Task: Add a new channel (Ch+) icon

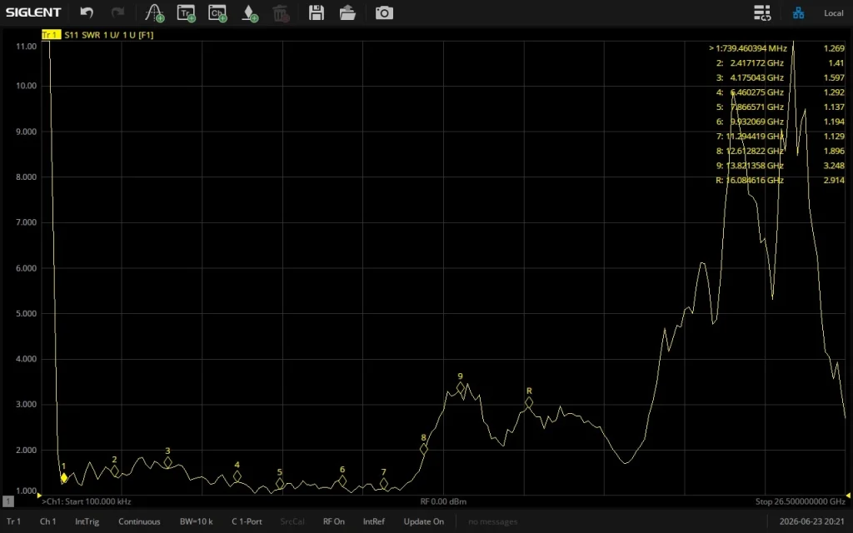Action: 217,13
